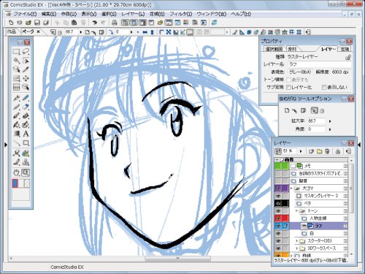Collapse the 大ゴマ folder
The image size is (365, 274).
(x=291, y=189)
